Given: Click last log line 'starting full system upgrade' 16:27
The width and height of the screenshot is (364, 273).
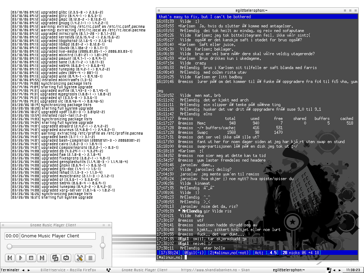Looking at the screenshot, I should 52,197.
